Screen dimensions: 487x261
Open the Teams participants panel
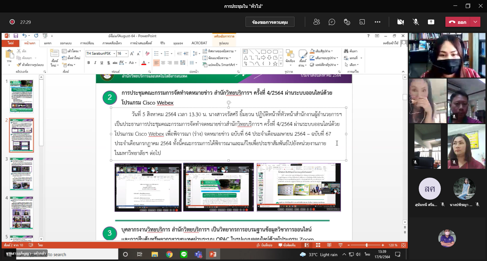click(x=317, y=22)
